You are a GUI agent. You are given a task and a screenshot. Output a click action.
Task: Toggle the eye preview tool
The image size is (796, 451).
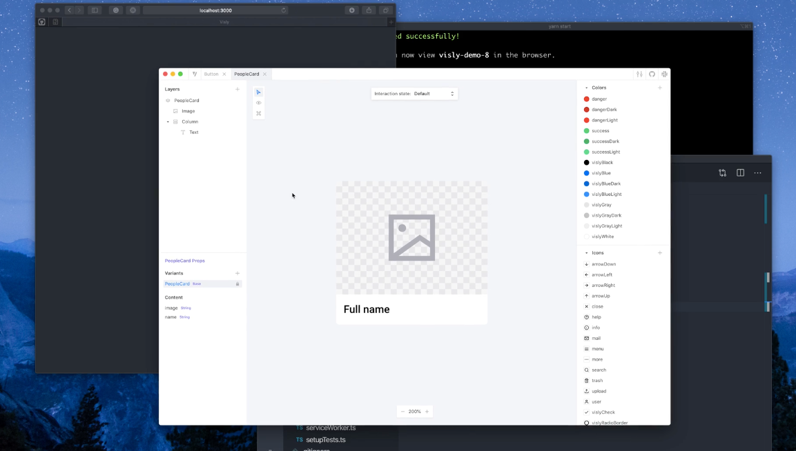coord(258,102)
